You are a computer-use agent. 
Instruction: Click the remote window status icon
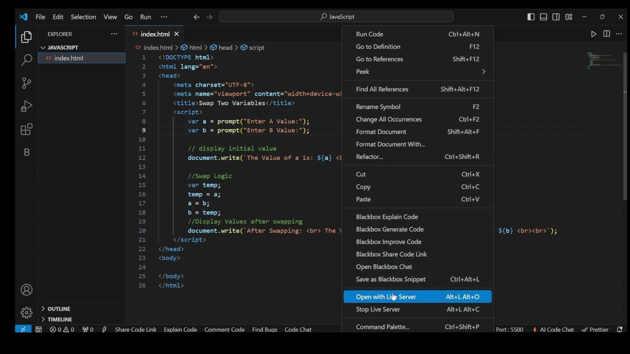[x=23, y=329]
